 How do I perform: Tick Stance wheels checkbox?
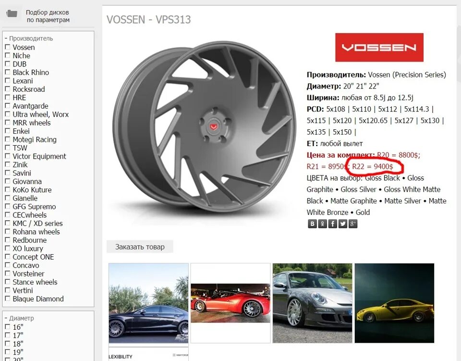8,282
